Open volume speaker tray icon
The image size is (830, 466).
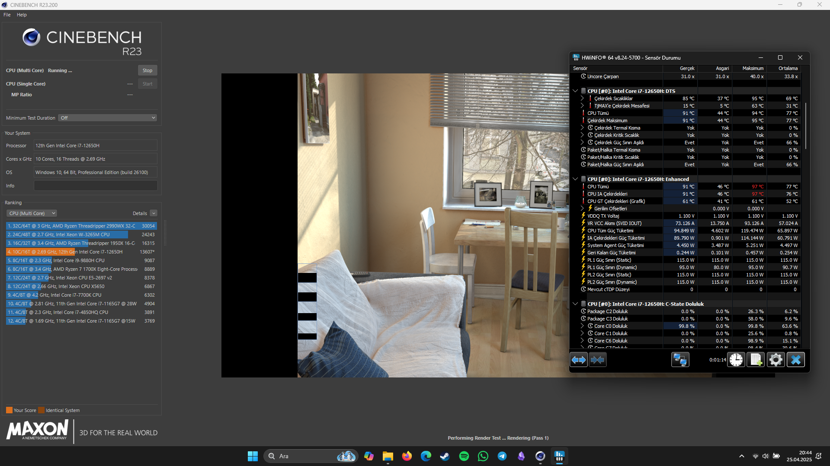pos(766,456)
